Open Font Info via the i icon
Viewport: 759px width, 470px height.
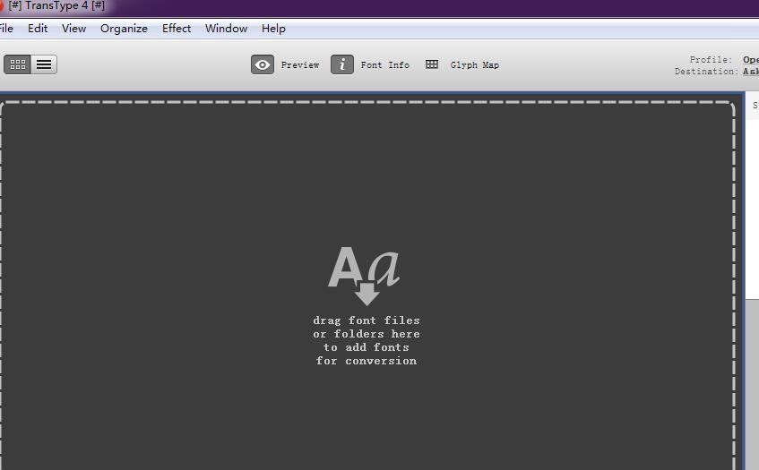click(x=342, y=64)
